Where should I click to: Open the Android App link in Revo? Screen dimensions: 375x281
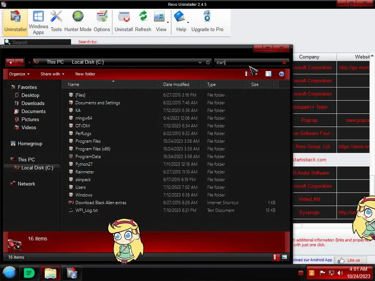coord(313,260)
